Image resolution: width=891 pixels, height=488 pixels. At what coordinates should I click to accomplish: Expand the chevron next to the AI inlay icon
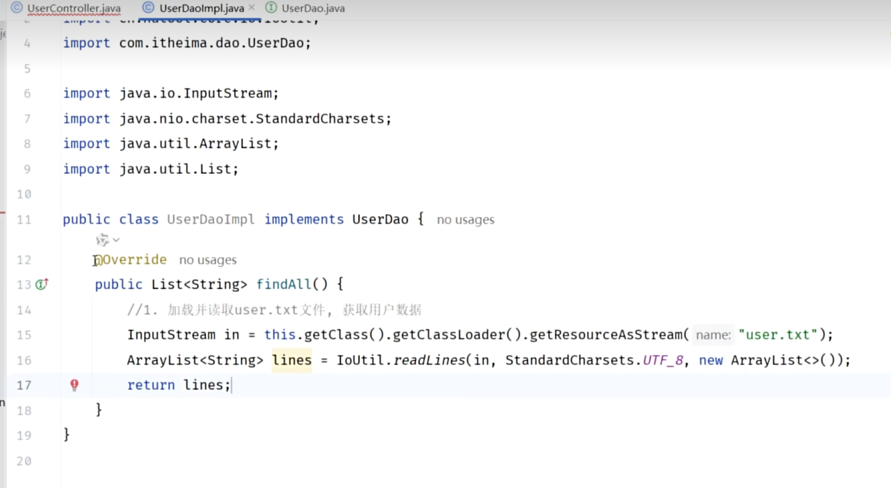click(x=116, y=240)
